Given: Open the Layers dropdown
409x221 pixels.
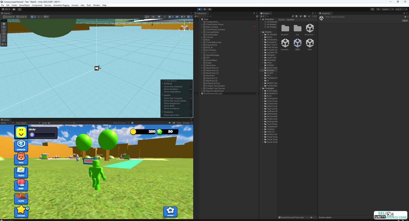Looking at the screenshot, I should pos(387,9).
